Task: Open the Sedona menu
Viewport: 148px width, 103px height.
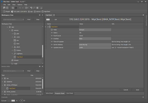Action: click(20, 5)
